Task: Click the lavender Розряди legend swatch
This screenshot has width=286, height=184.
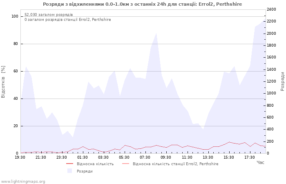Action: [70, 171]
